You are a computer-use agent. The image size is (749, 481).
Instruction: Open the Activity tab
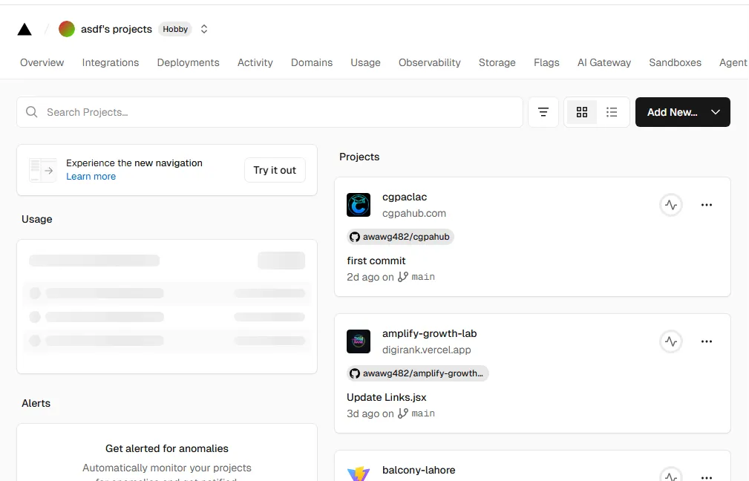pos(255,62)
